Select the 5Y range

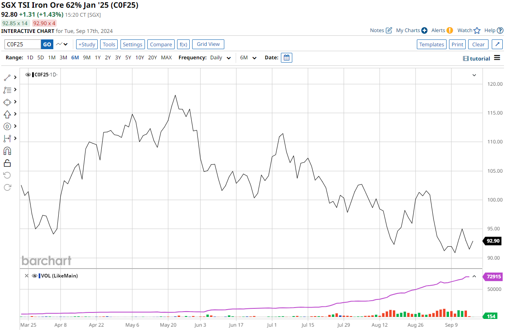pyautogui.click(x=128, y=58)
